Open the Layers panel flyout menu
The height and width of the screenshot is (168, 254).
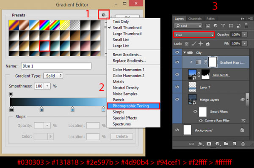coord(251,19)
